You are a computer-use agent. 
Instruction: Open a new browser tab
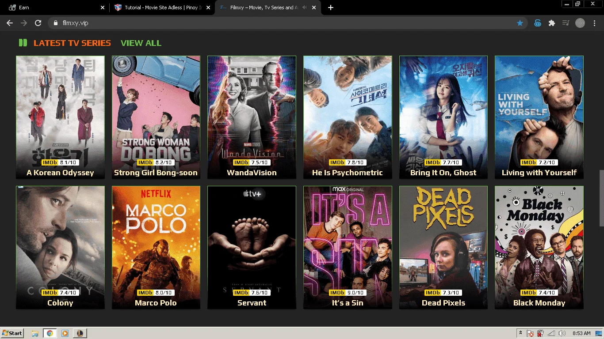click(331, 8)
